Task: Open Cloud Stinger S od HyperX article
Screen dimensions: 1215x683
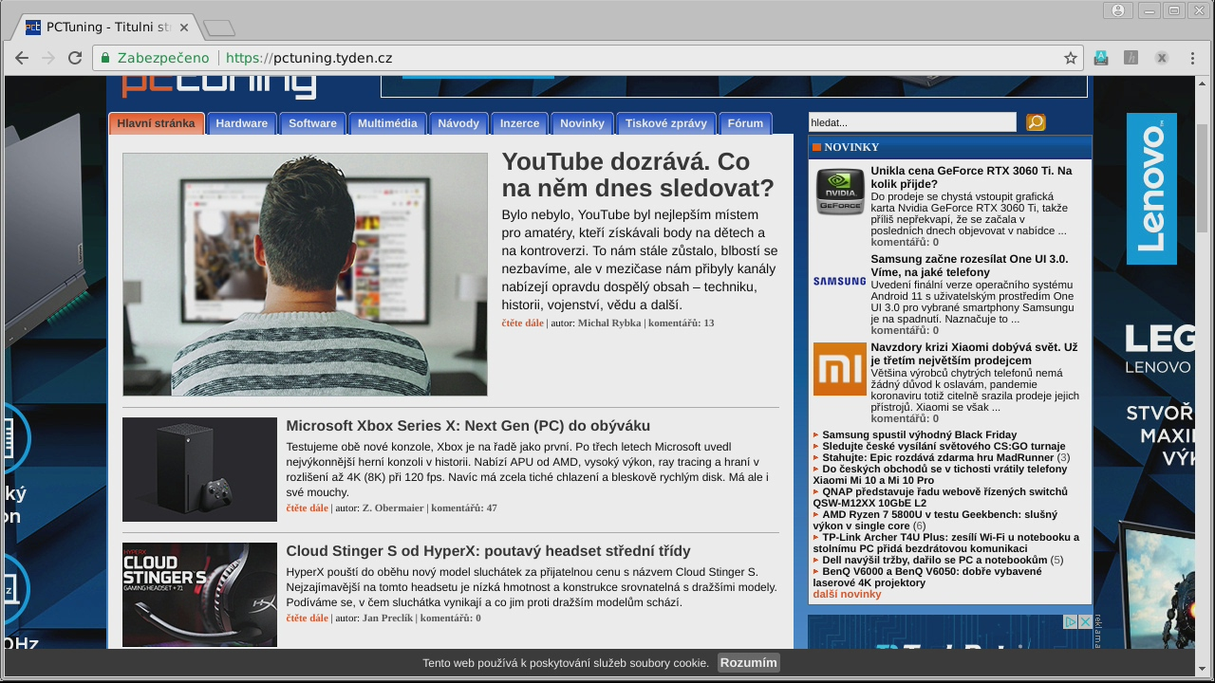Action: click(x=488, y=551)
